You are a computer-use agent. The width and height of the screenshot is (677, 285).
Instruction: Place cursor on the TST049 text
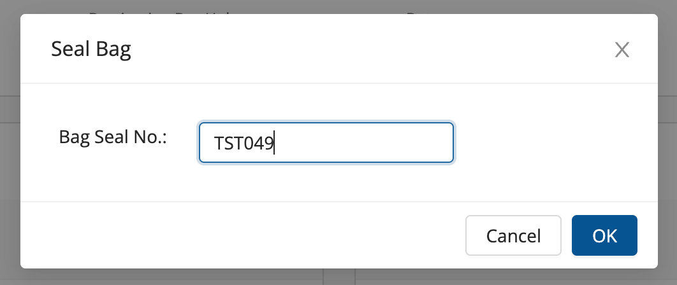click(244, 144)
